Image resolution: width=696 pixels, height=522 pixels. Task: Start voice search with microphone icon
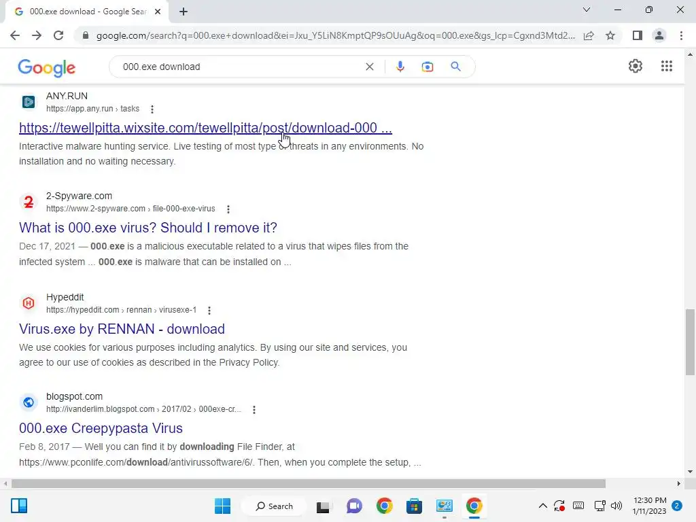[x=400, y=67]
